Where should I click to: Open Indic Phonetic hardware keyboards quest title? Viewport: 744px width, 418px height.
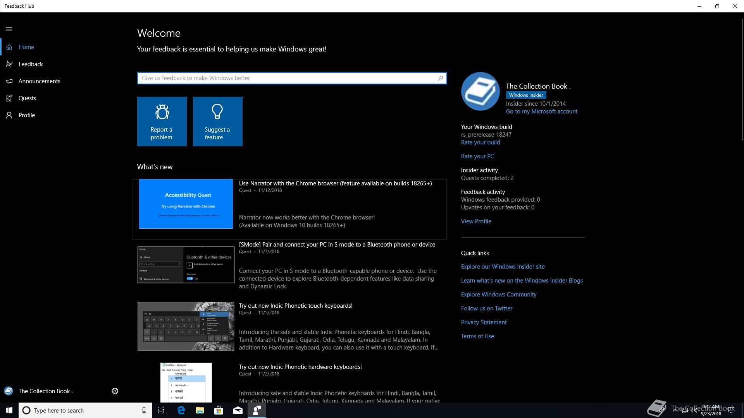click(300, 367)
